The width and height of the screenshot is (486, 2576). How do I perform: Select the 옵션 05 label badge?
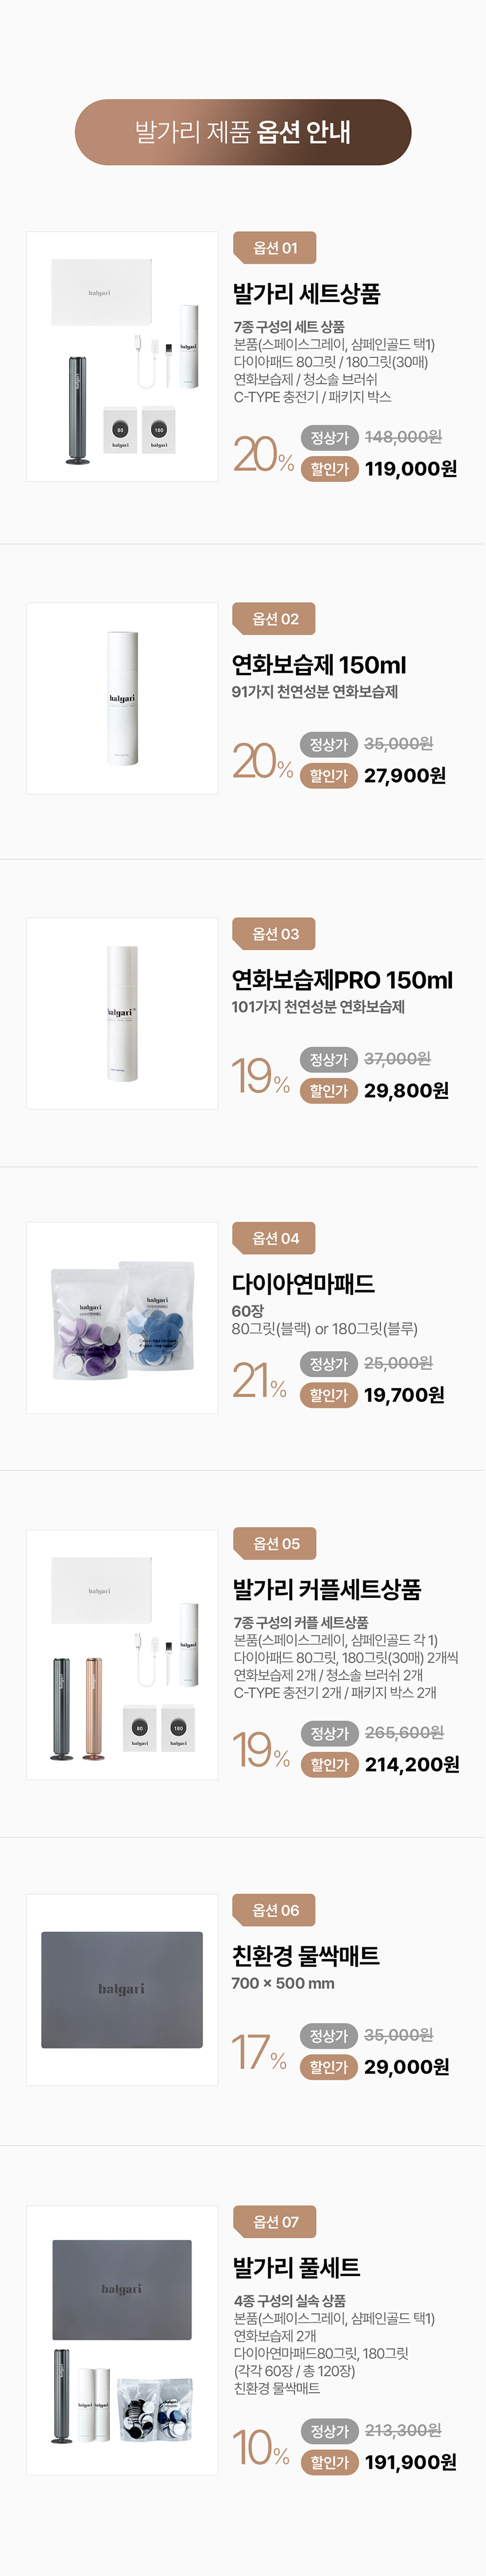pyautogui.click(x=275, y=1543)
